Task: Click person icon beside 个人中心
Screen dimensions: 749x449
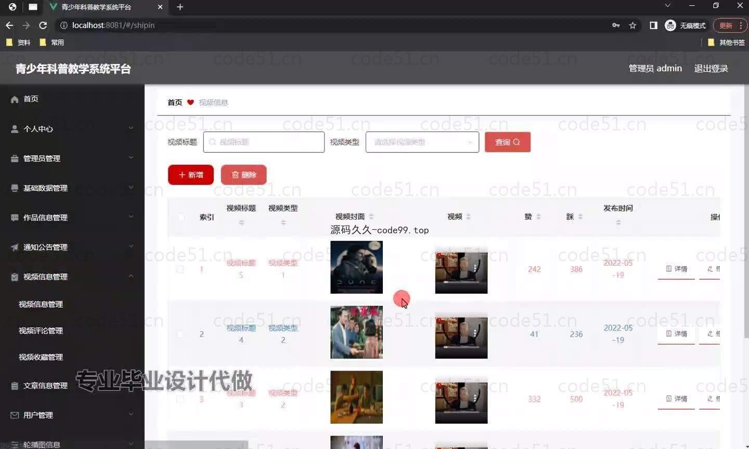Action: coord(15,129)
